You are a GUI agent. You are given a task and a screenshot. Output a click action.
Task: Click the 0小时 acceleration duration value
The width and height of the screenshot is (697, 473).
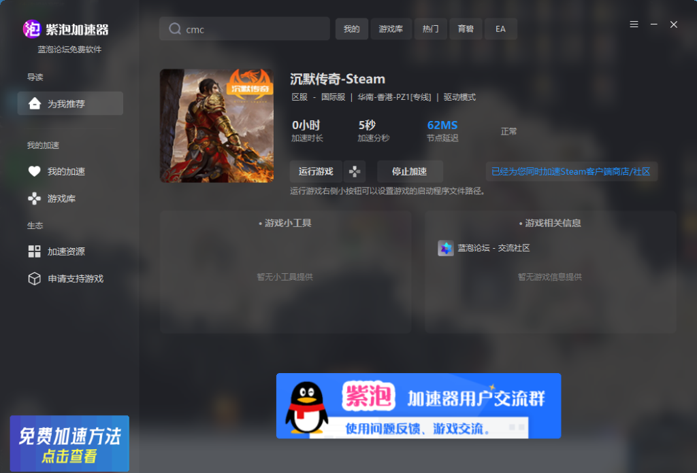coord(306,125)
